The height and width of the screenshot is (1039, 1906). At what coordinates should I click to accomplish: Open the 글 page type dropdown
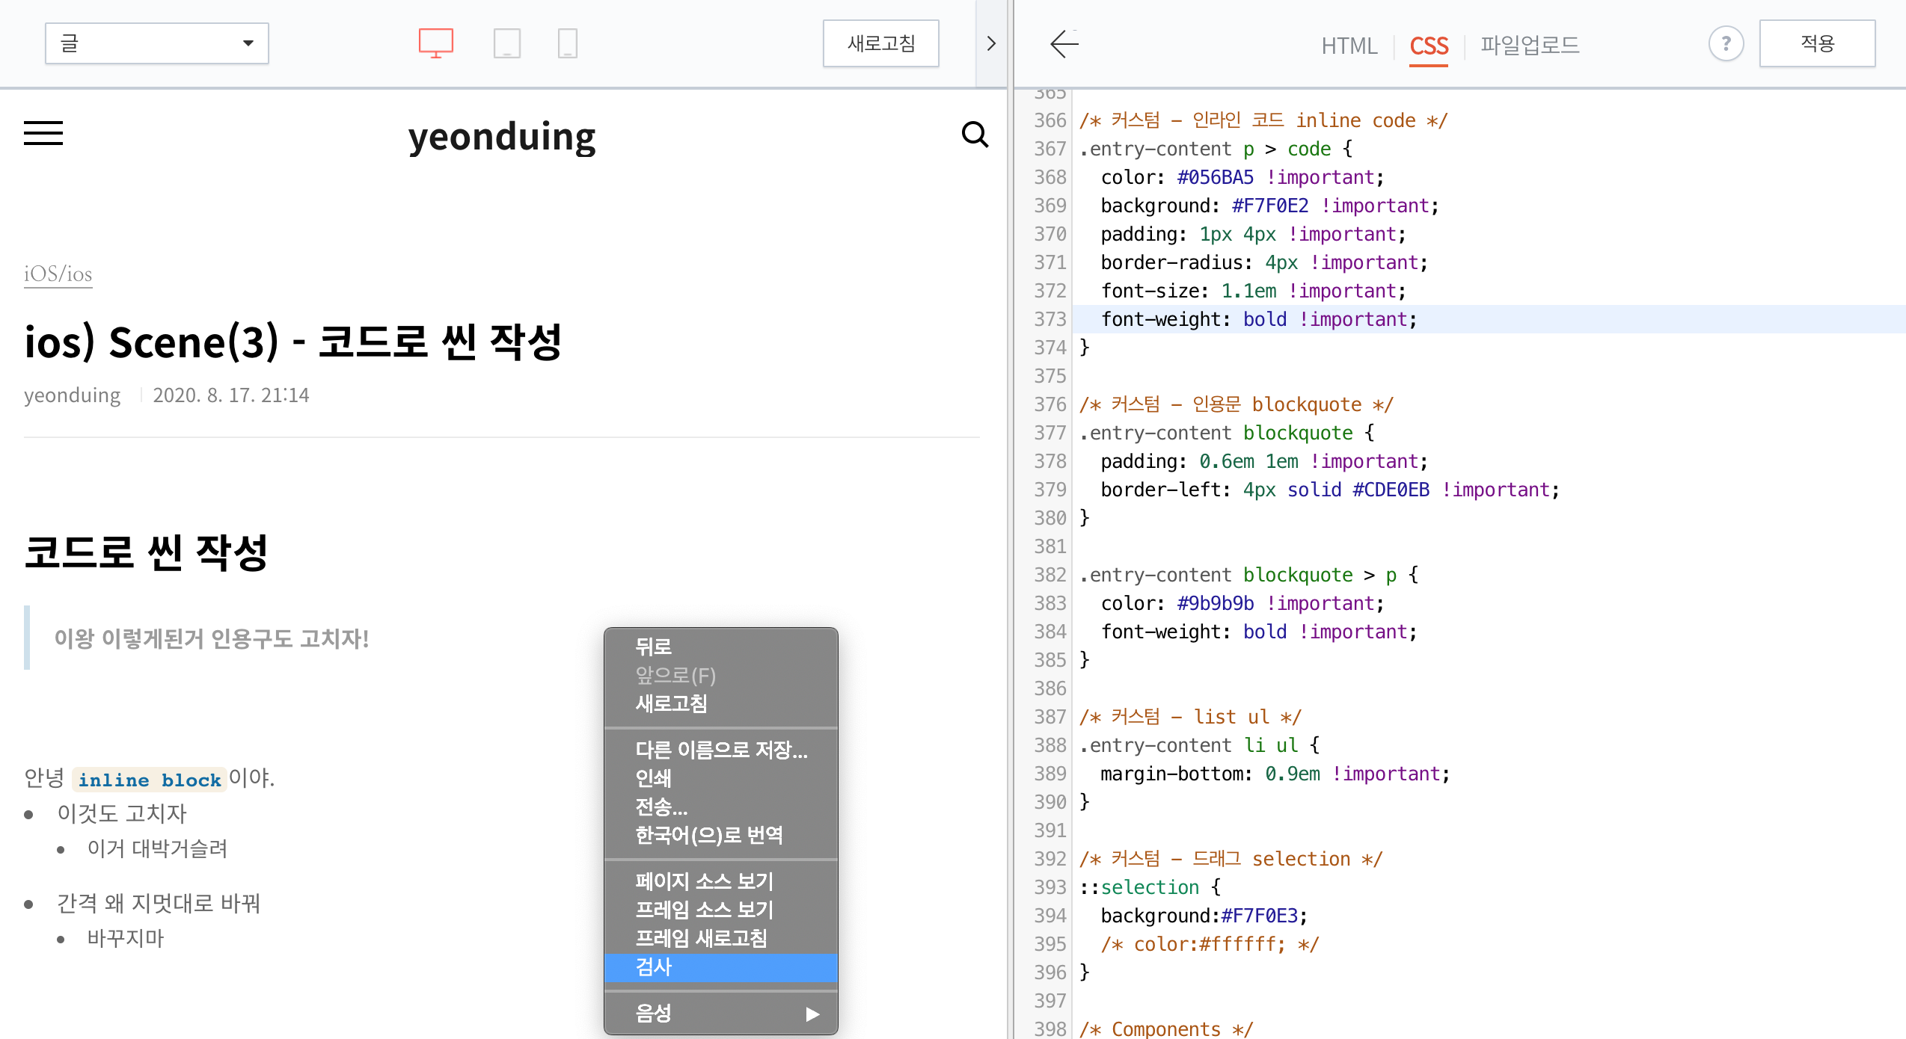click(156, 43)
